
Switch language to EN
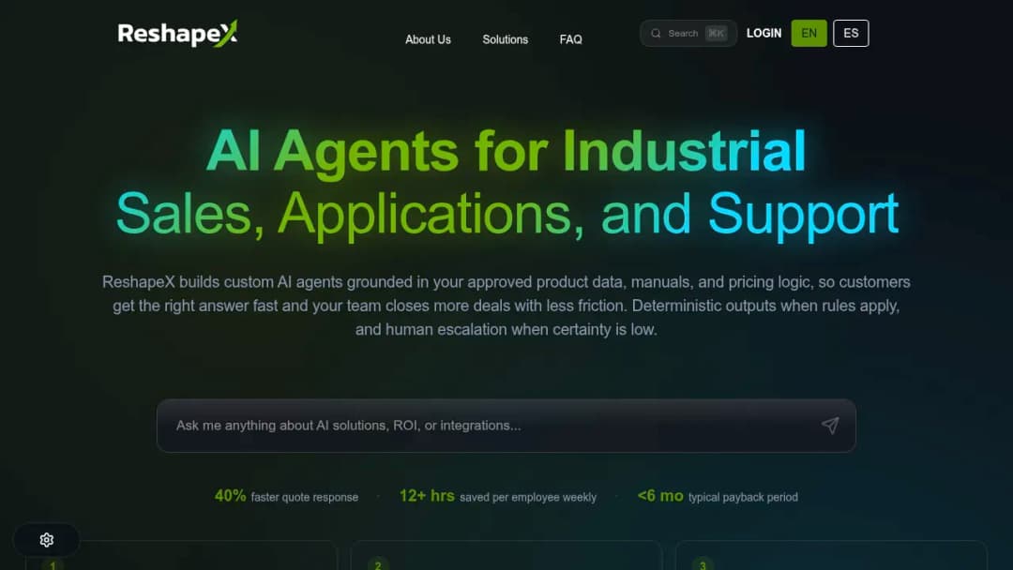[809, 33]
